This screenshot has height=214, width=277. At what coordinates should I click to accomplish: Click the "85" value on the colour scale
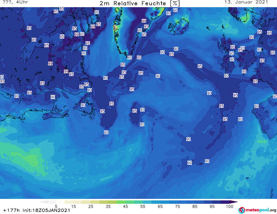click(x=195, y=206)
